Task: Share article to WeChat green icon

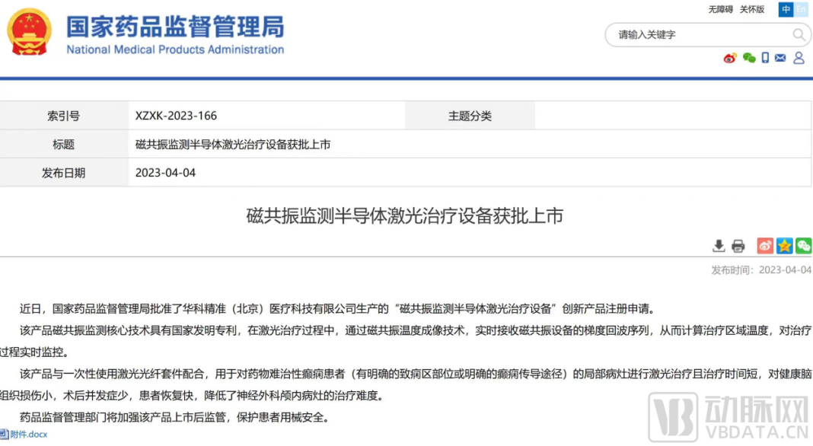Action: pos(804,246)
